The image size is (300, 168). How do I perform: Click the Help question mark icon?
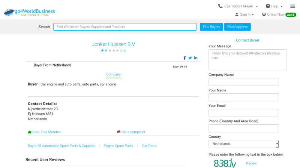click(268, 6)
